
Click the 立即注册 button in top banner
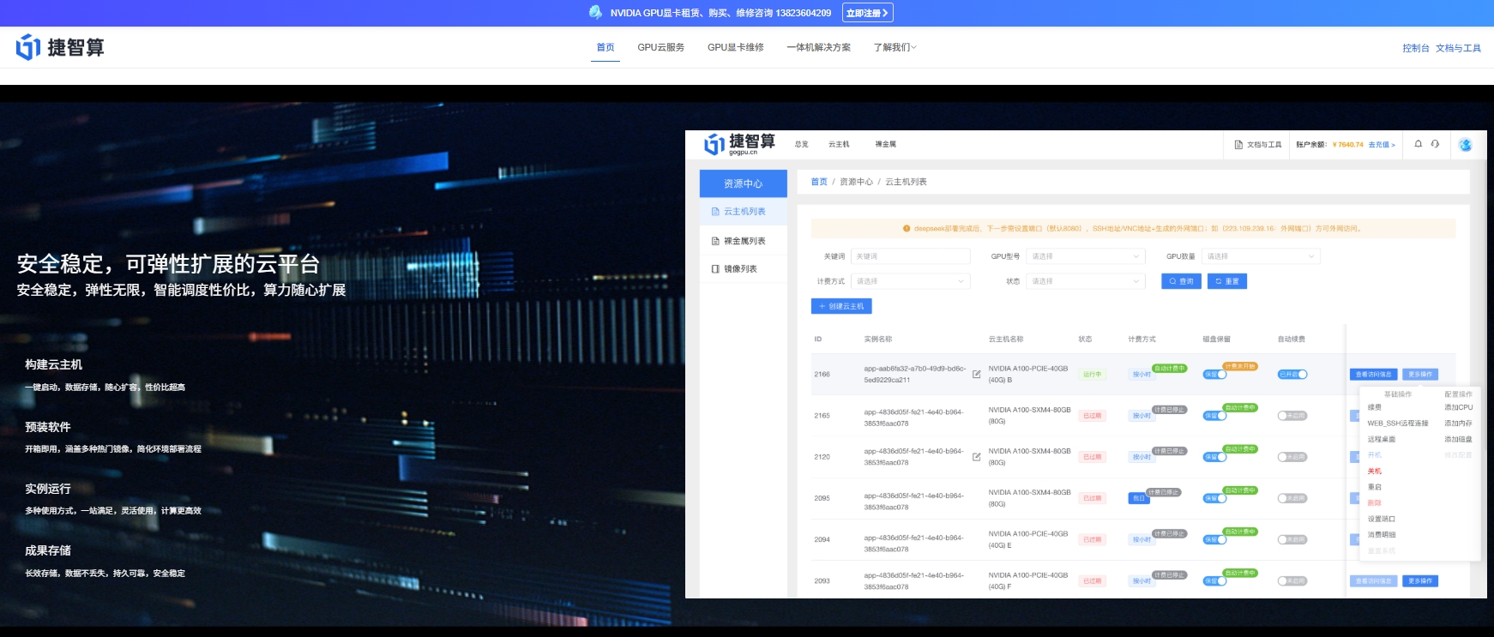[867, 13]
